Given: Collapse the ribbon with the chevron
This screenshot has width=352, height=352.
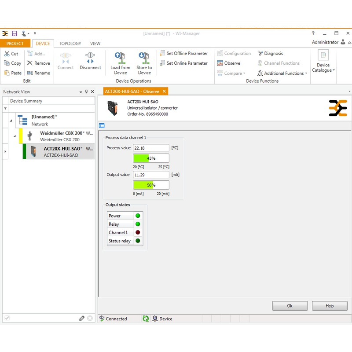Looking at the screenshot, I should point(349,43).
